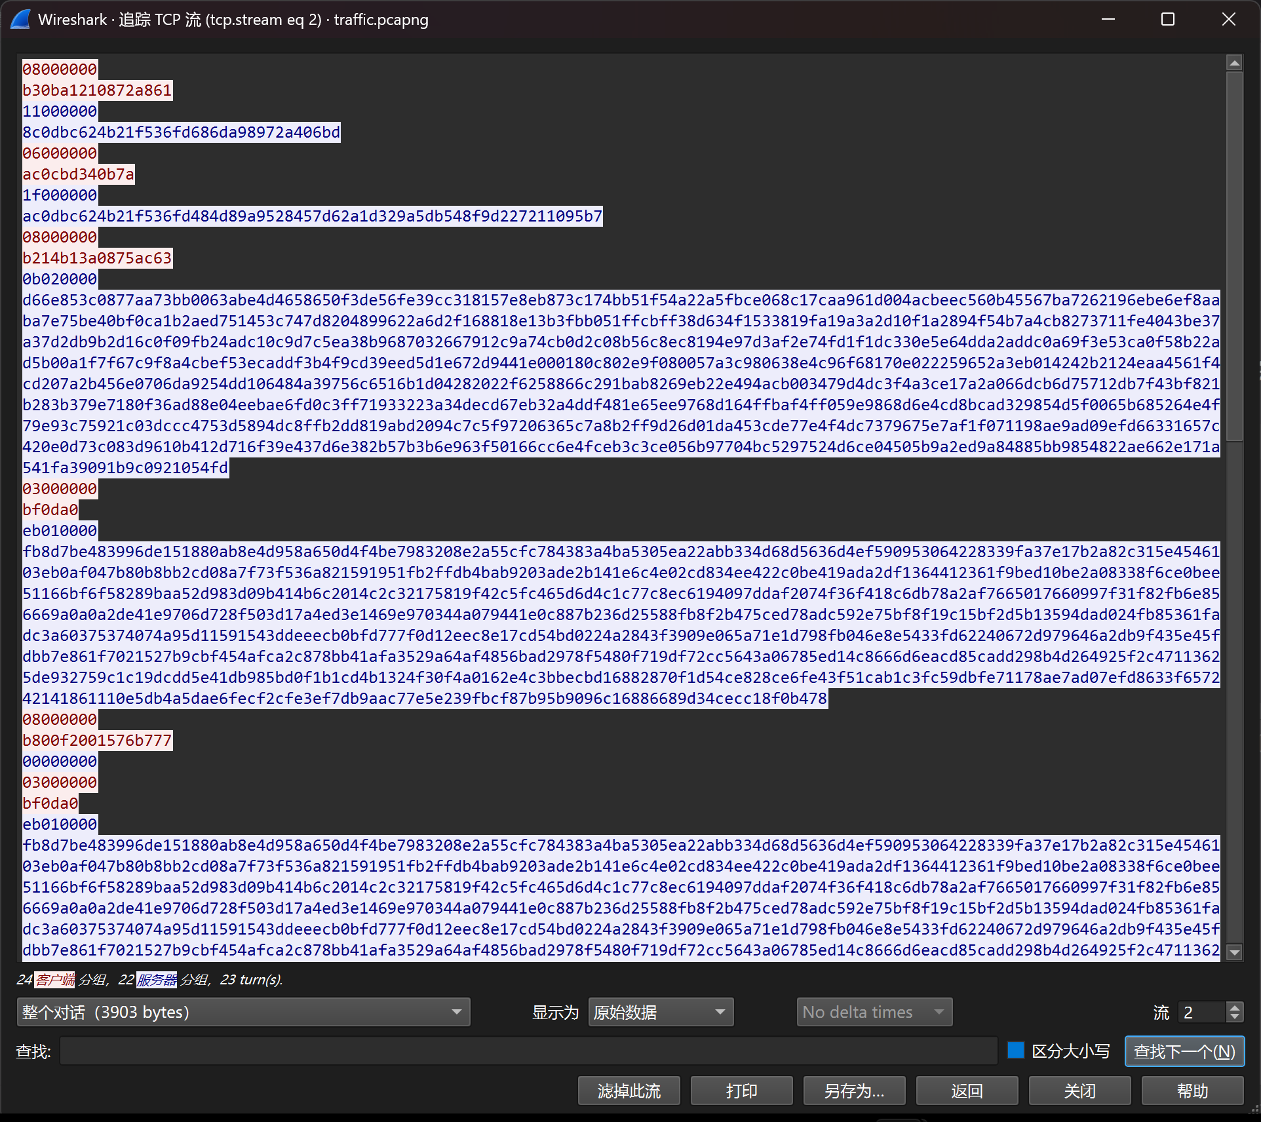This screenshot has height=1122, width=1261.
Task: Click the scrollbar up arrow
Action: click(x=1234, y=63)
